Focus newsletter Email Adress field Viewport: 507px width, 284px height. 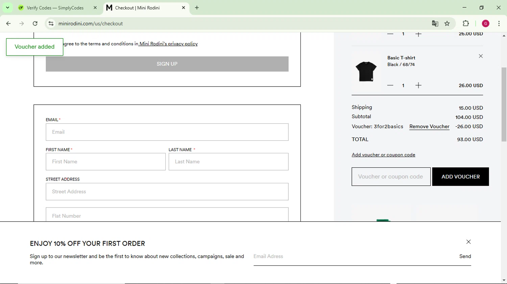[x=355, y=256]
